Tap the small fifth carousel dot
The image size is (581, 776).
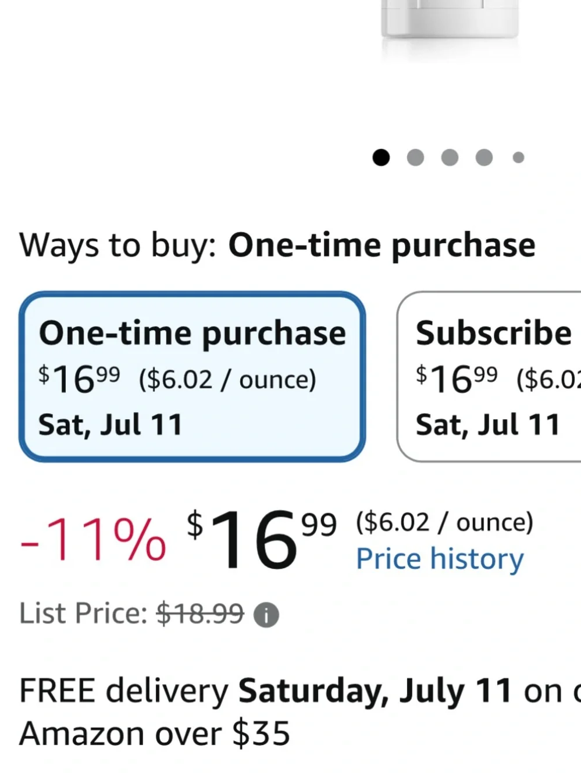coord(518,157)
